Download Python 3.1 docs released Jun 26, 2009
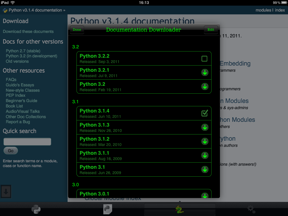Screen dimensions: 288x216 (x=205, y=170)
